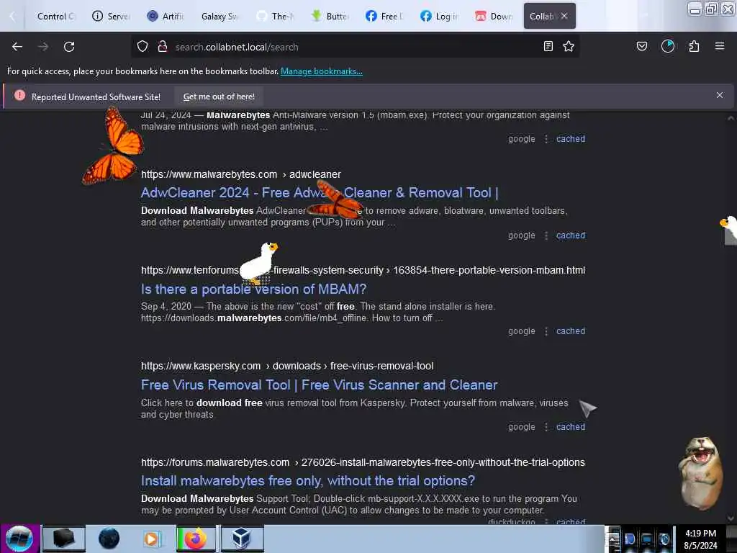This screenshot has height=553, width=737.
Task: Click the red warning icon in notification bar
Action: point(19,96)
